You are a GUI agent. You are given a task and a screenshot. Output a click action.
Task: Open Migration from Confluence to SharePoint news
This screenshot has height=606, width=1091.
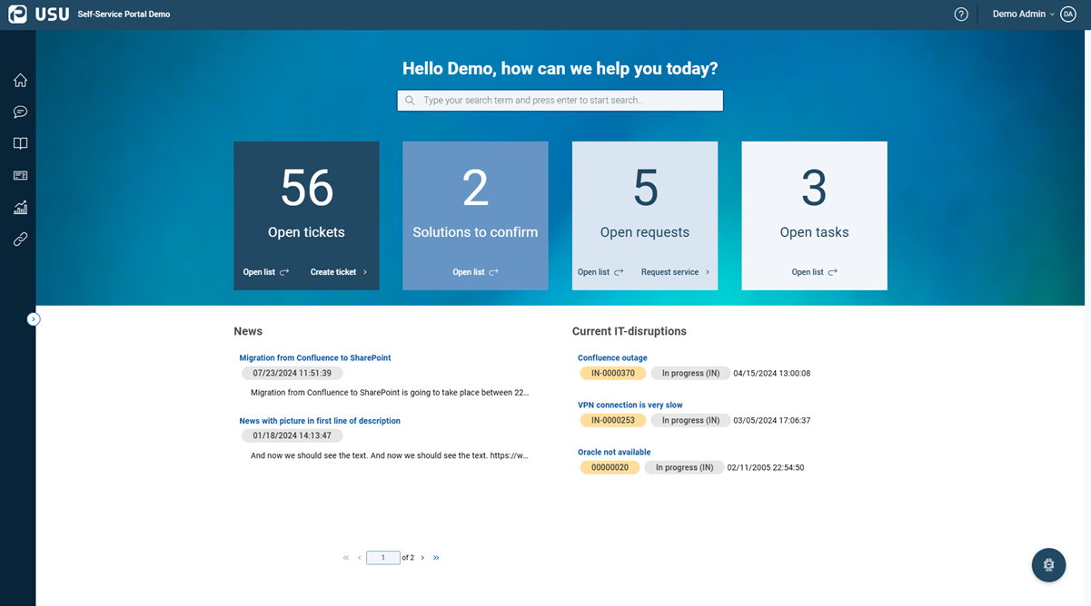coord(315,358)
